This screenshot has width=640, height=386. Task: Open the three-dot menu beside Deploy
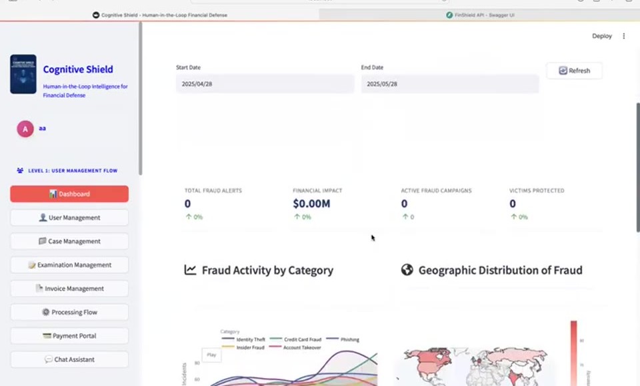click(624, 36)
